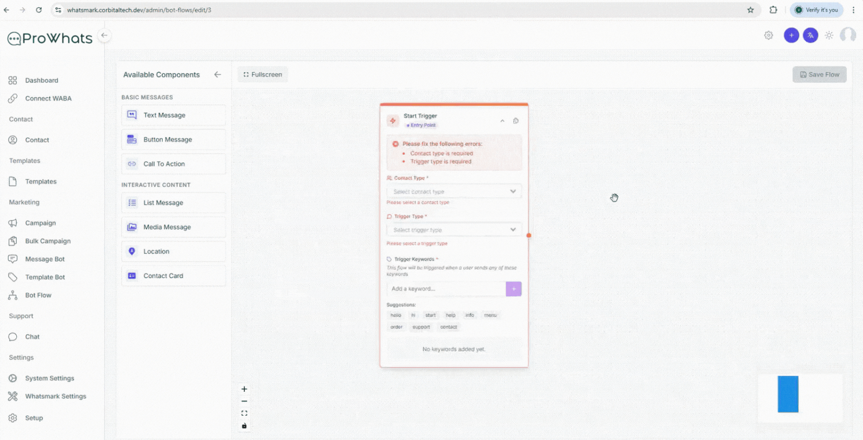Open the Select contact type dropdown
Image resolution: width=863 pixels, height=440 pixels.
pyautogui.click(x=454, y=191)
